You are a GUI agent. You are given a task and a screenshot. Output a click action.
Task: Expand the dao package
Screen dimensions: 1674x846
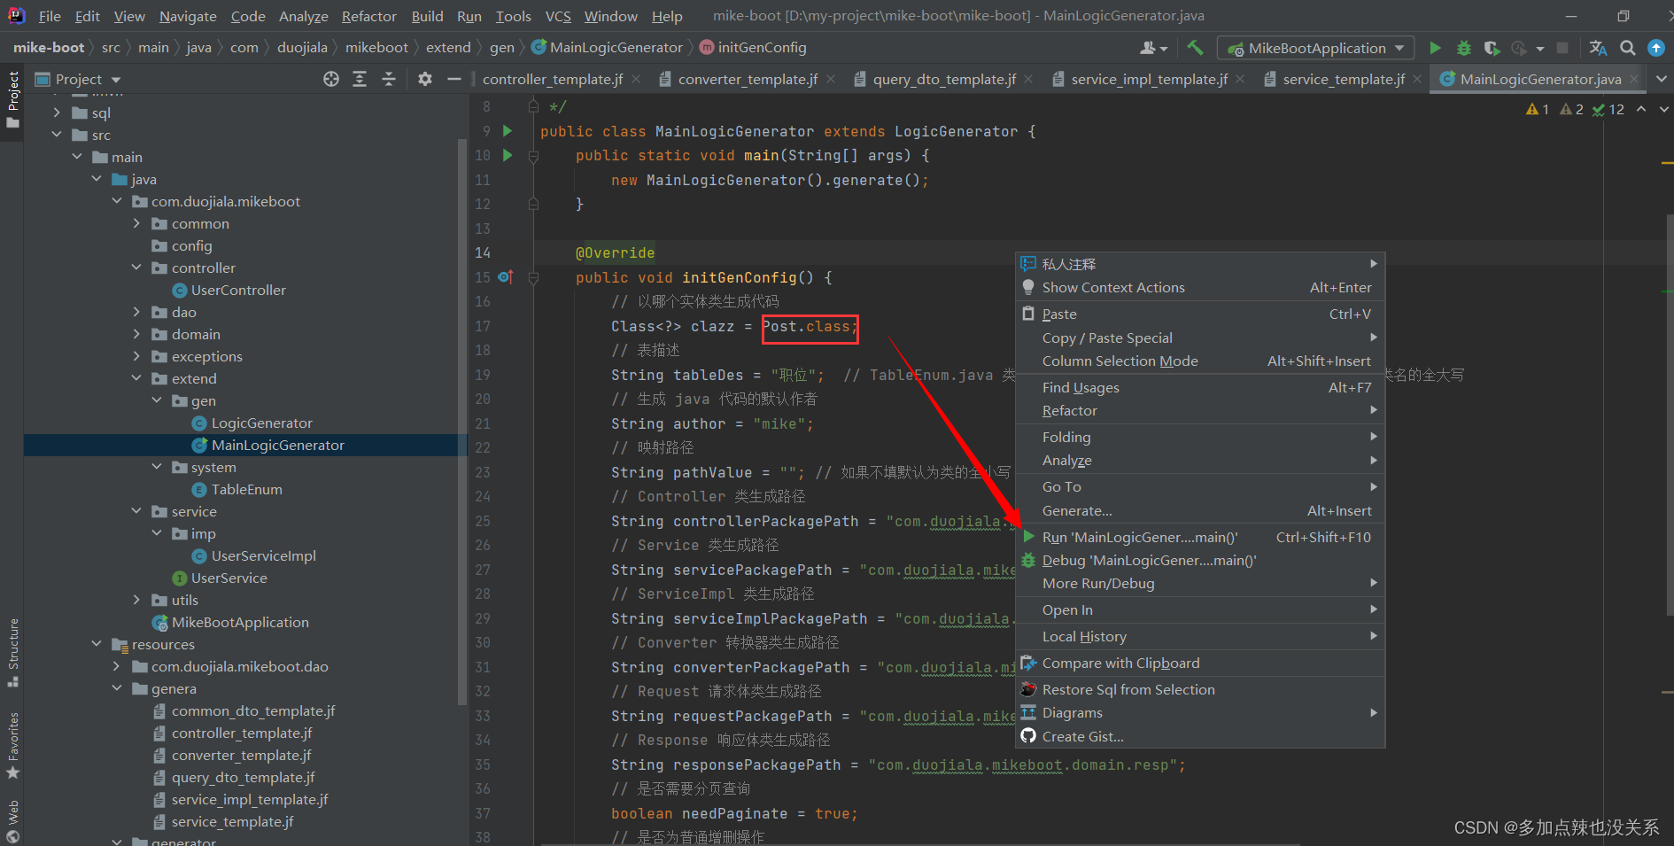[136, 312]
